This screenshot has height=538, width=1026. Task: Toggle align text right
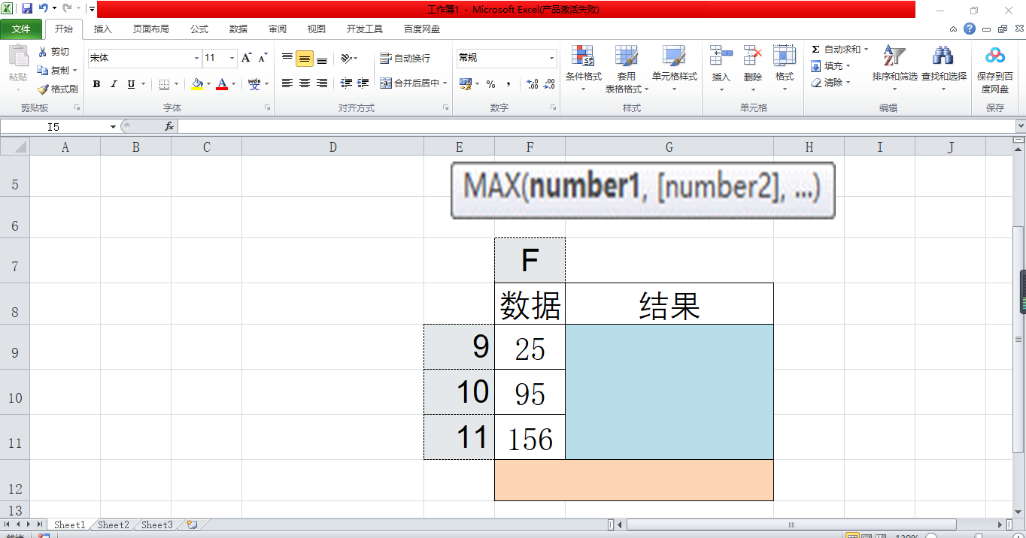pos(322,83)
